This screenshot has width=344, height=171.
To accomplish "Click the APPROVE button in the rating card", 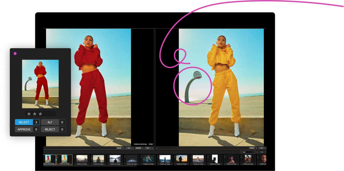I will pyautogui.click(x=24, y=129).
